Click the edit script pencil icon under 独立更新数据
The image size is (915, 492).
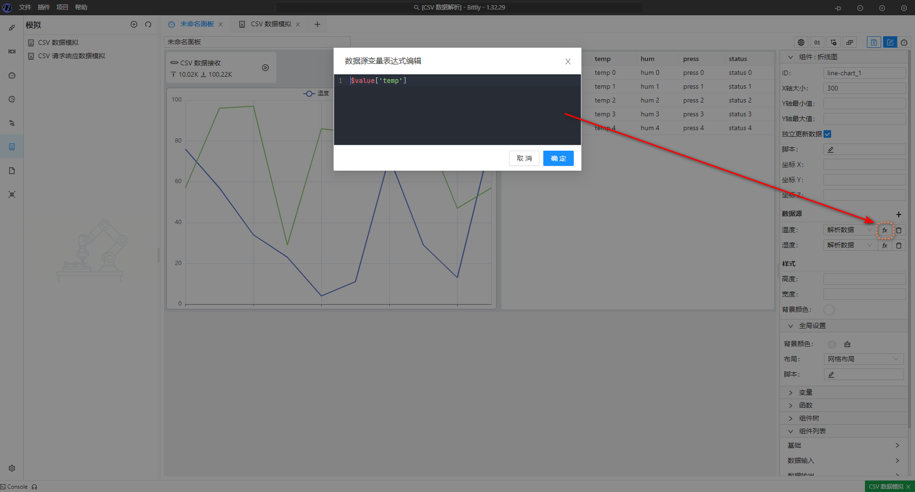pos(831,150)
